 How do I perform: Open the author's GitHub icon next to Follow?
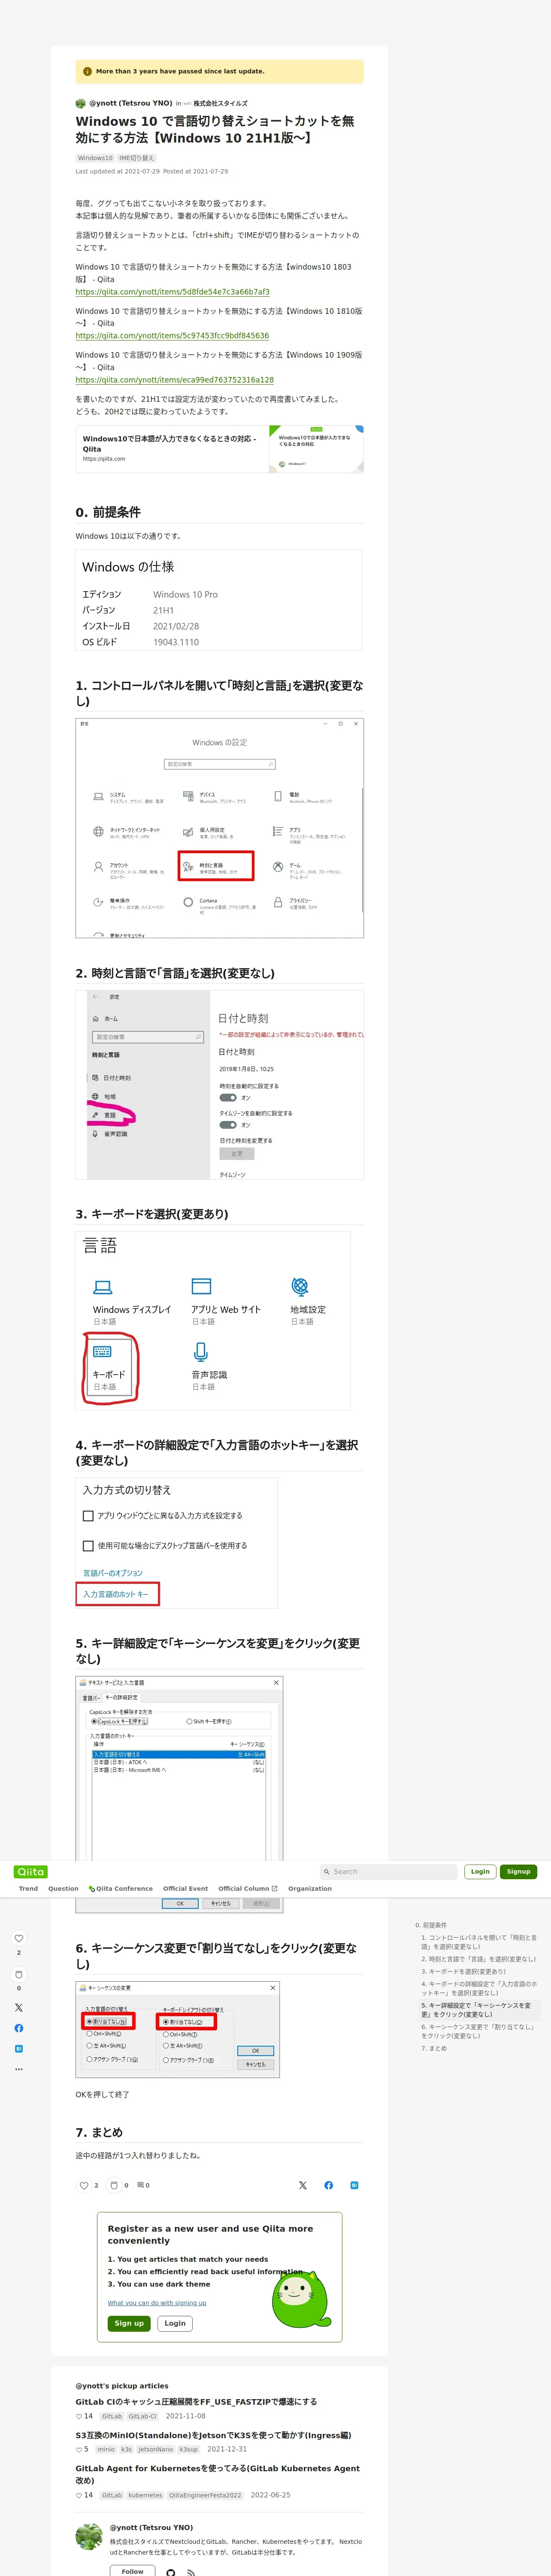(171, 2572)
